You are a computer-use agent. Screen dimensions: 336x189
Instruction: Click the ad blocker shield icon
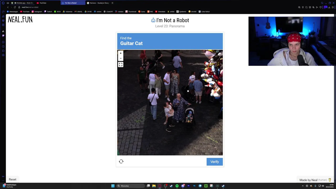(x=310, y=7)
